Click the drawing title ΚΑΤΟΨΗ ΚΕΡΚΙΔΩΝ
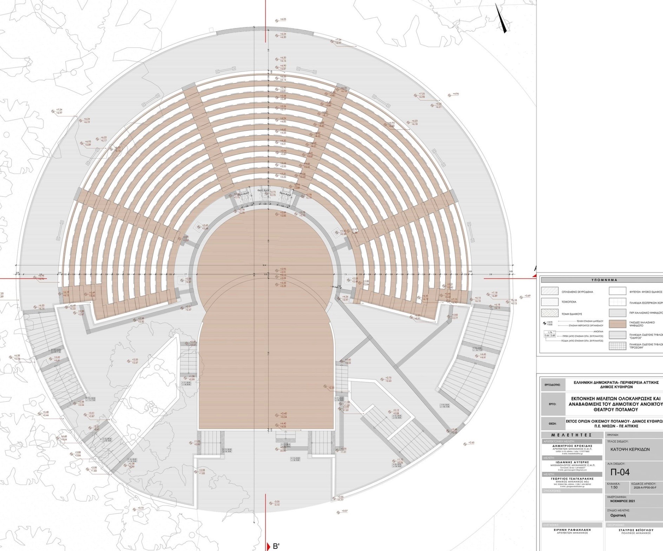This screenshot has height=551, width=663. 630,449
